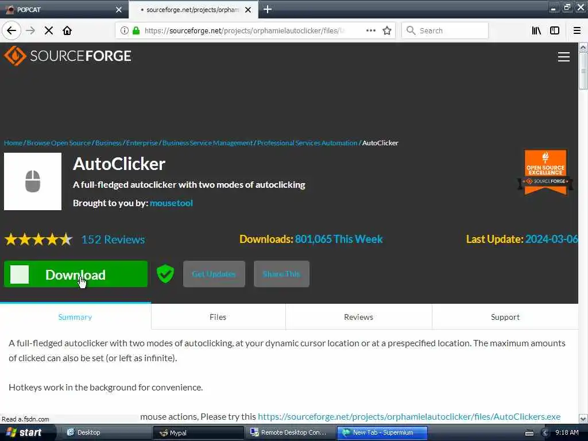Image resolution: width=588 pixels, height=441 pixels.
Task: Switch to the Files tab
Action: [218, 317]
